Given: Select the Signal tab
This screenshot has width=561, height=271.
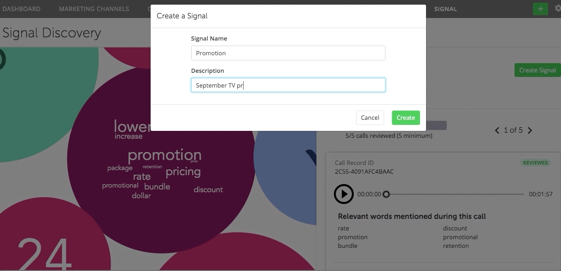Looking at the screenshot, I should (445, 9).
